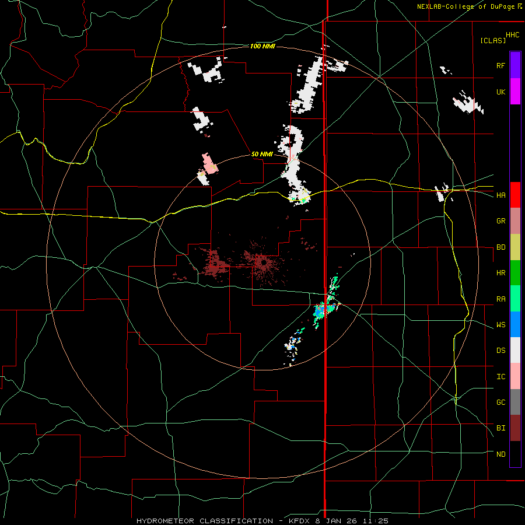
Task: Select the GR color swatch in legend
Action: click(x=515, y=221)
